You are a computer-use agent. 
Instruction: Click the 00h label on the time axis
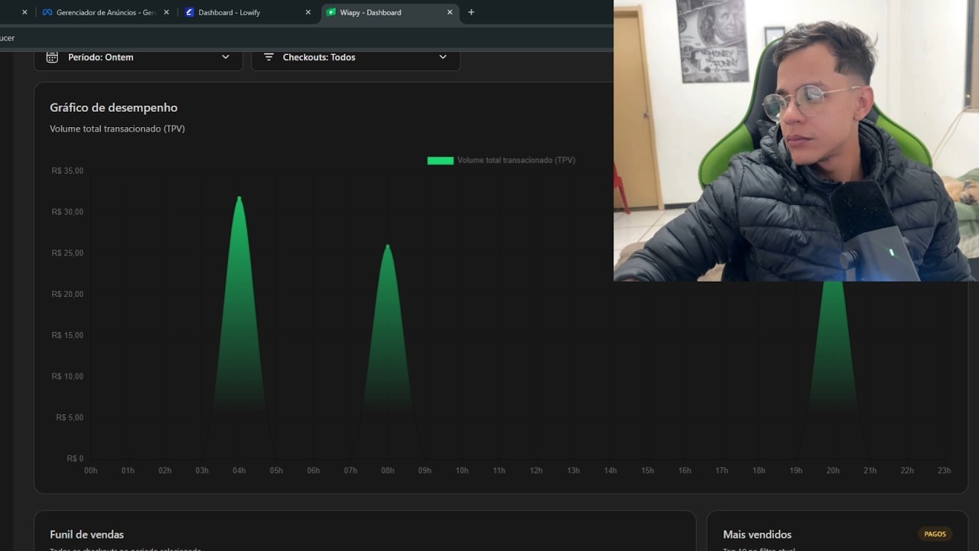[91, 471]
